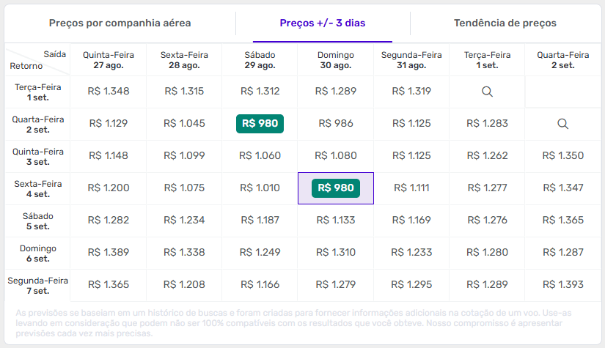
Task: Pick the R$ 1.111 fare
Action: (x=411, y=188)
